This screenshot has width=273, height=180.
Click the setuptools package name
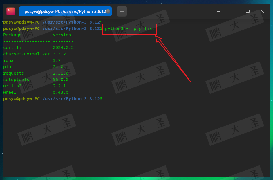point(16,80)
